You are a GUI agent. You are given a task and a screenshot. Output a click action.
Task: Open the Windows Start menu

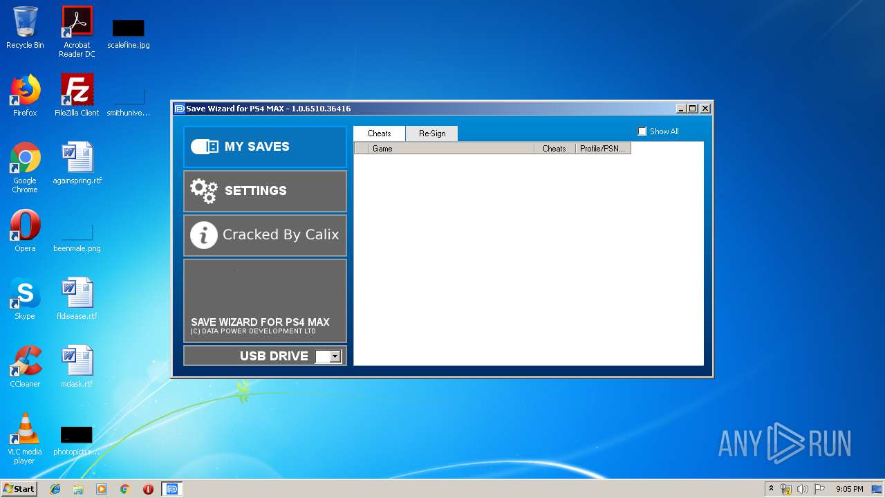coord(19,489)
